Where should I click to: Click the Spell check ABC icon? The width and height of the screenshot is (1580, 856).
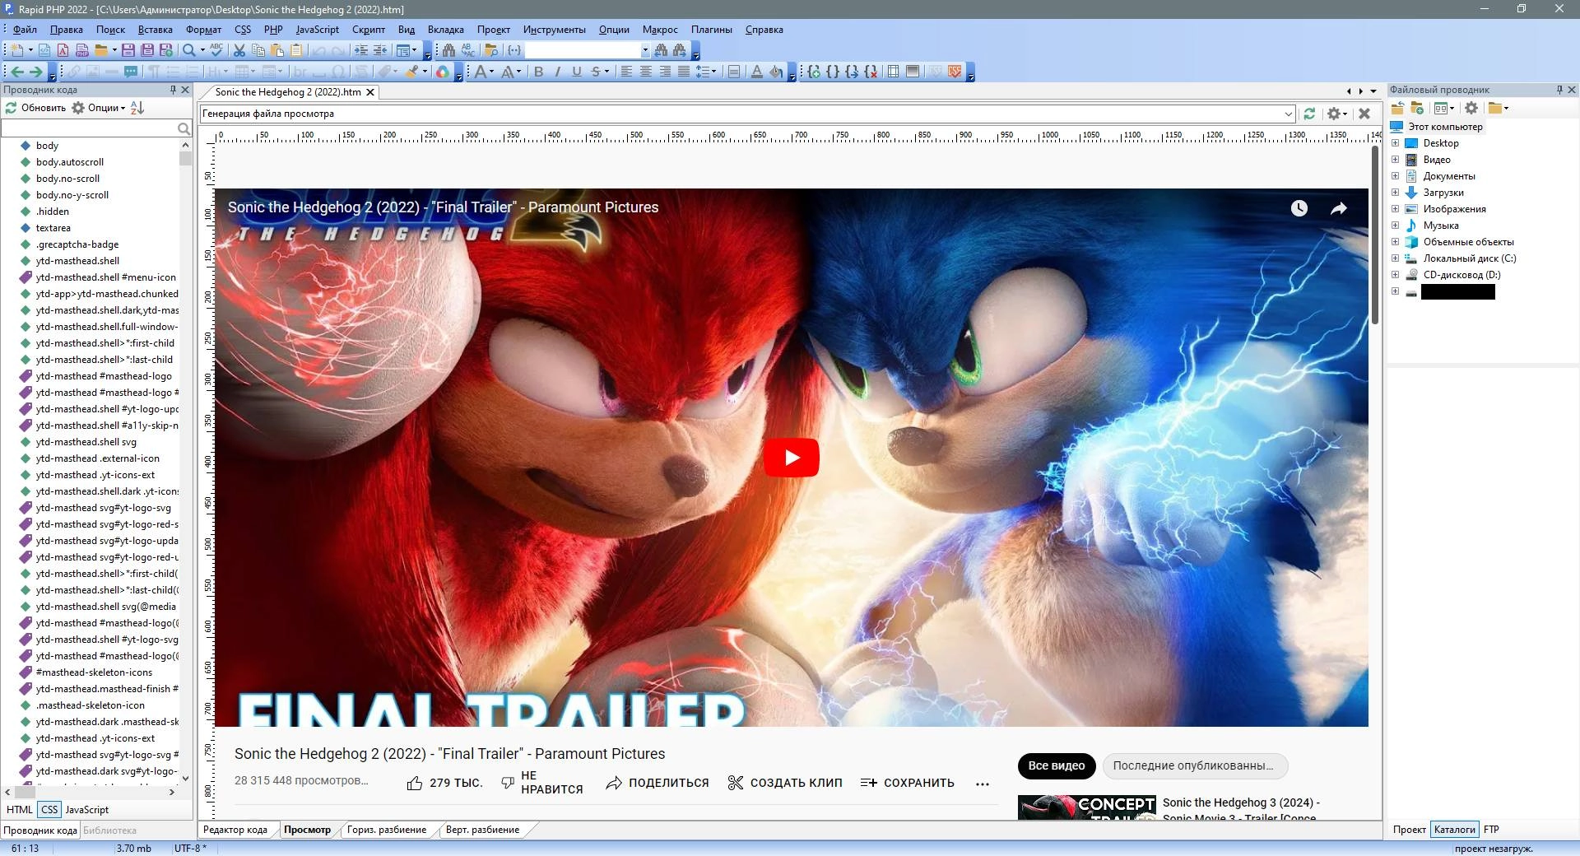coord(216,50)
